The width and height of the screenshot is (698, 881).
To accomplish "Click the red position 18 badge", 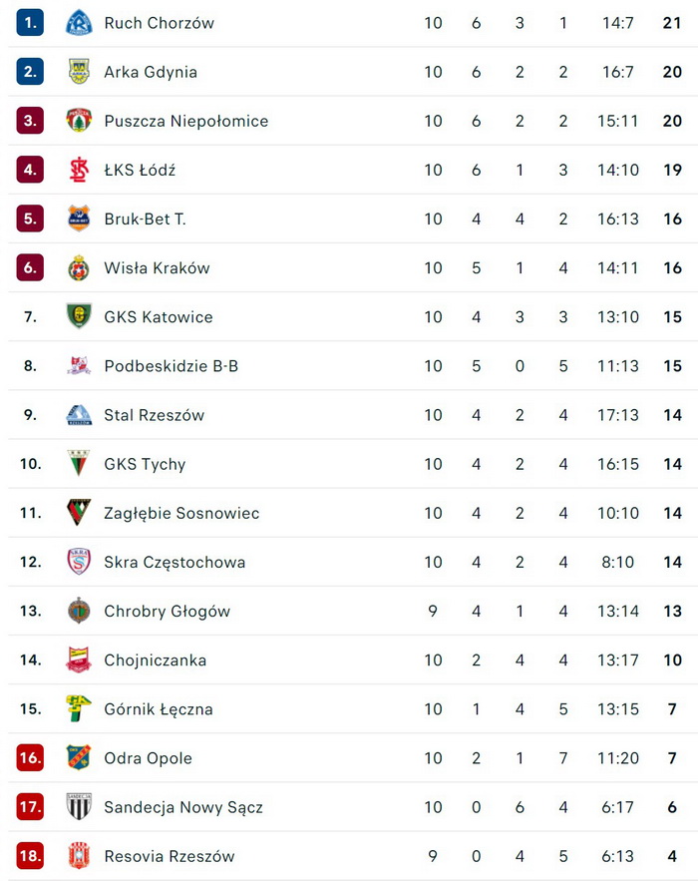I will pos(30,855).
